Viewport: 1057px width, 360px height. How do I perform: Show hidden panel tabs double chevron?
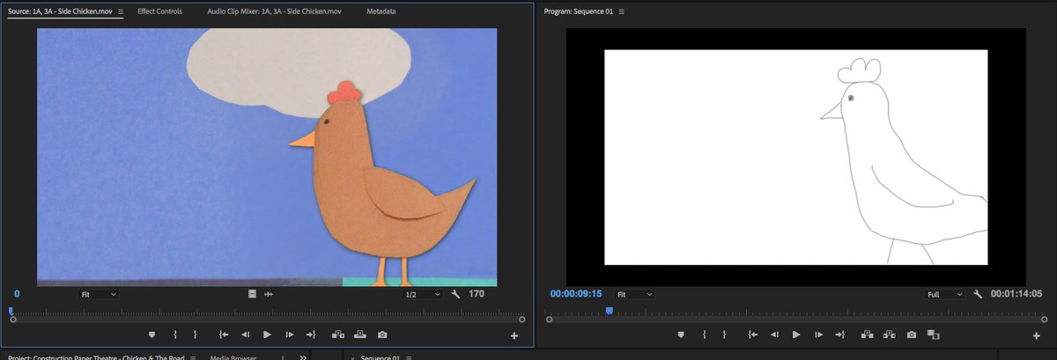pos(303,357)
